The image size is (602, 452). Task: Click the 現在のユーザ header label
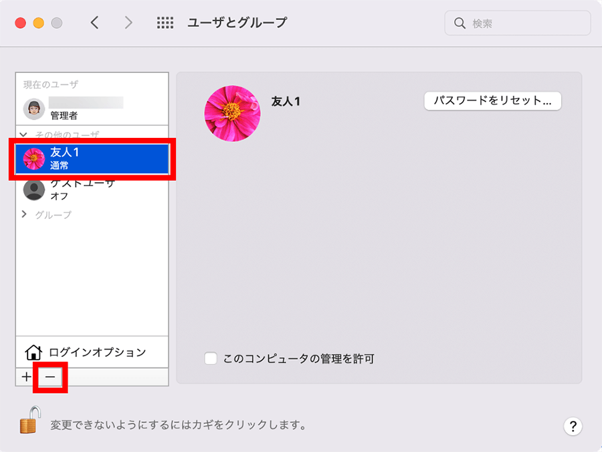(51, 84)
